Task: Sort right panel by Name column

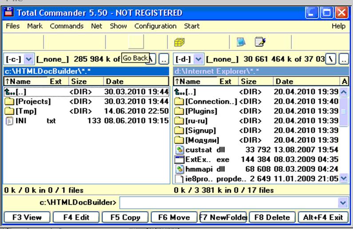Action: point(195,81)
